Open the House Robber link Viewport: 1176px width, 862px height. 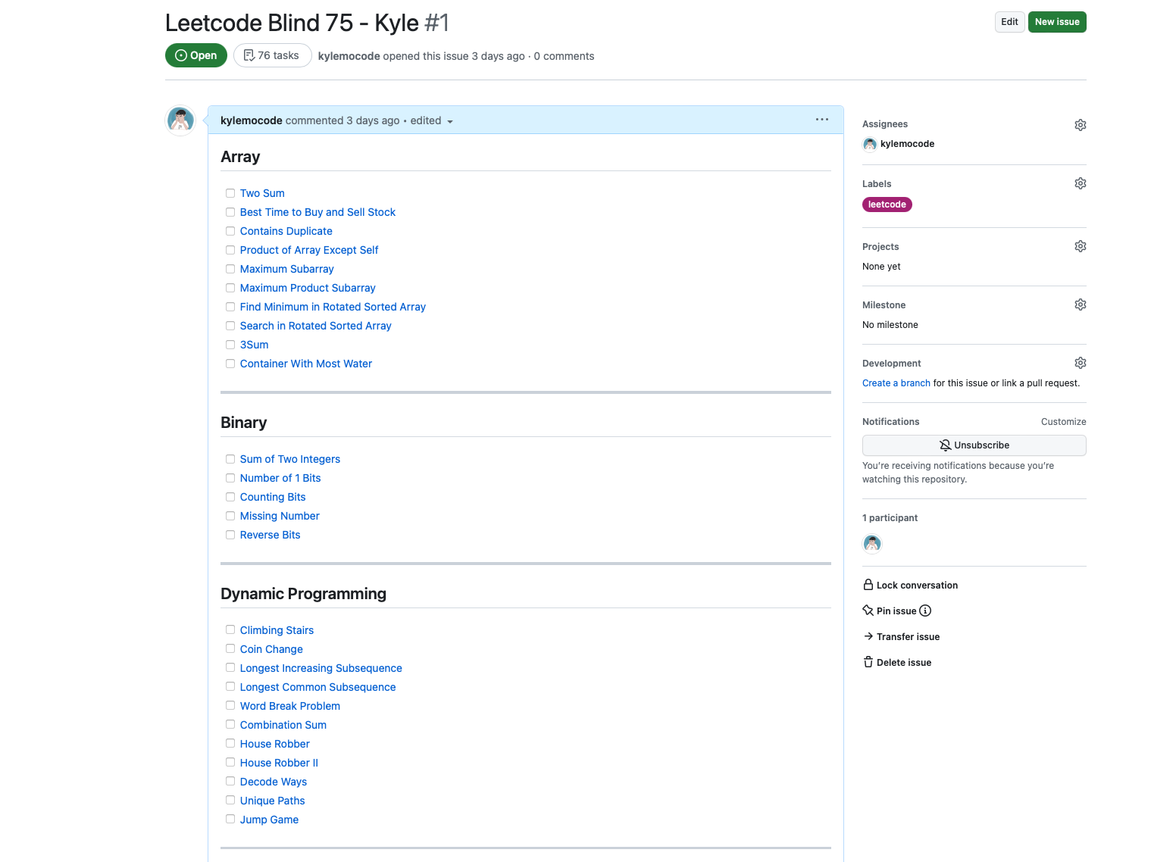(x=275, y=744)
